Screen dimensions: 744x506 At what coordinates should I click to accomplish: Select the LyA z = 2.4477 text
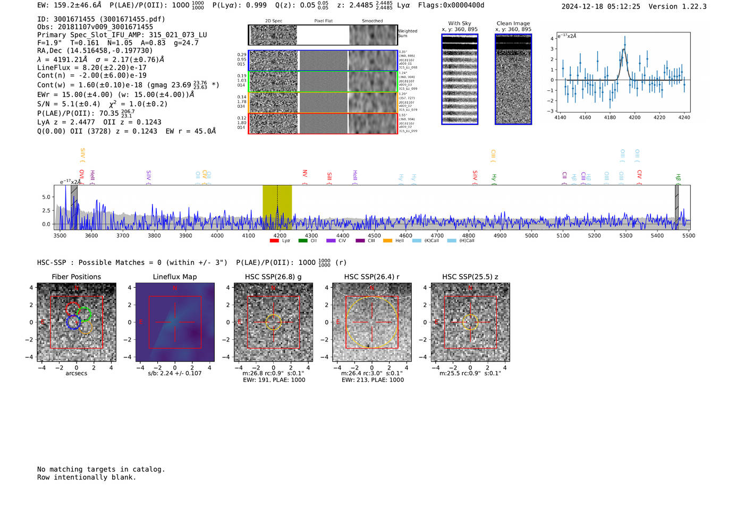coord(65,122)
